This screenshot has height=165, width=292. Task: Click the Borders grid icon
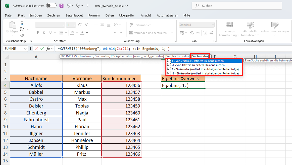pos(61,33)
